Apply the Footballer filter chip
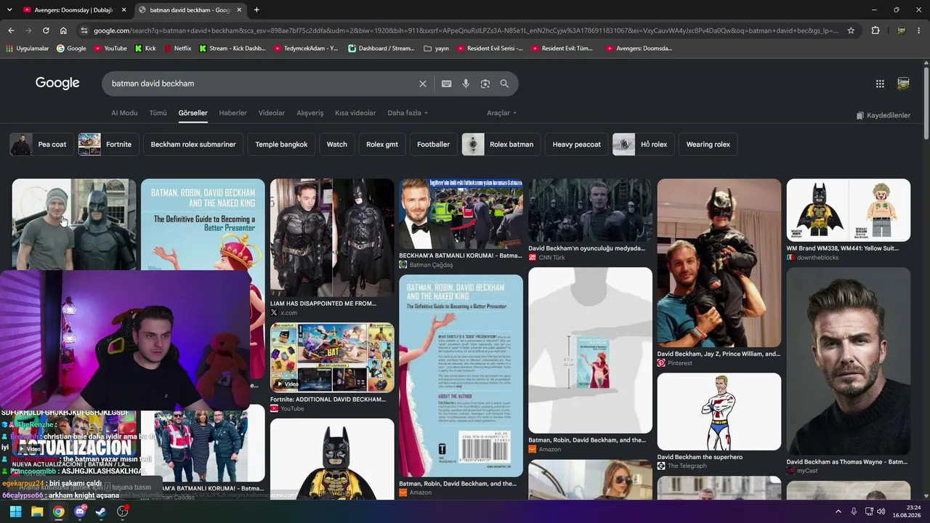 tap(434, 145)
